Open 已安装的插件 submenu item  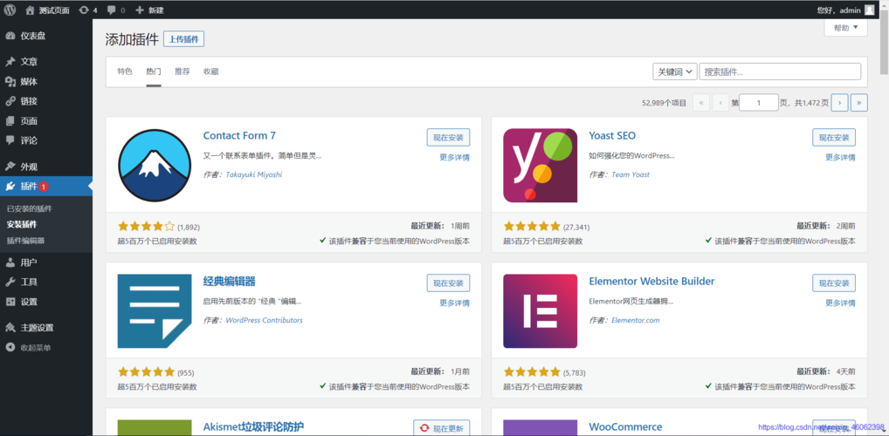30,209
